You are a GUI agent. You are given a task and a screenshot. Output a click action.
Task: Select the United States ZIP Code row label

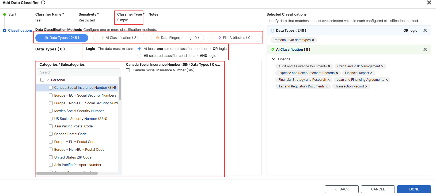pyautogui.click(x=73, y=157)
